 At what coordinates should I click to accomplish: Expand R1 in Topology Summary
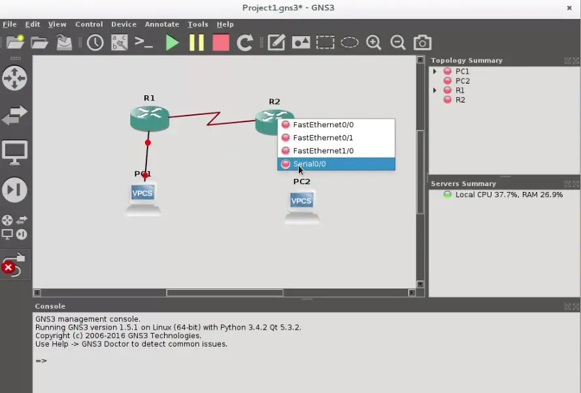click(x=435, y=90)
